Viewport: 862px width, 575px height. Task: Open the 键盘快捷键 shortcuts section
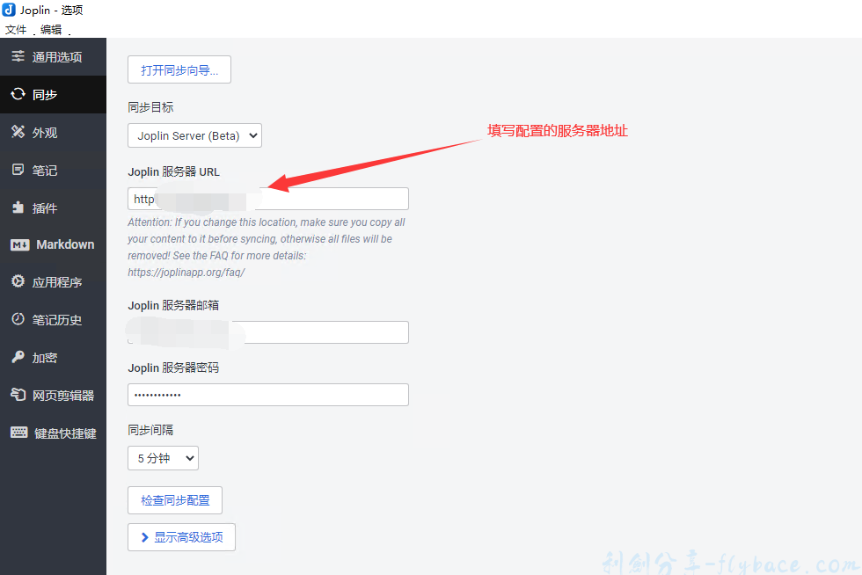point(53,432)
